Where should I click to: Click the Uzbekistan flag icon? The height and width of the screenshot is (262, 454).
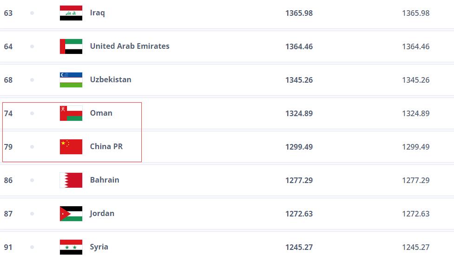[71, 80]
